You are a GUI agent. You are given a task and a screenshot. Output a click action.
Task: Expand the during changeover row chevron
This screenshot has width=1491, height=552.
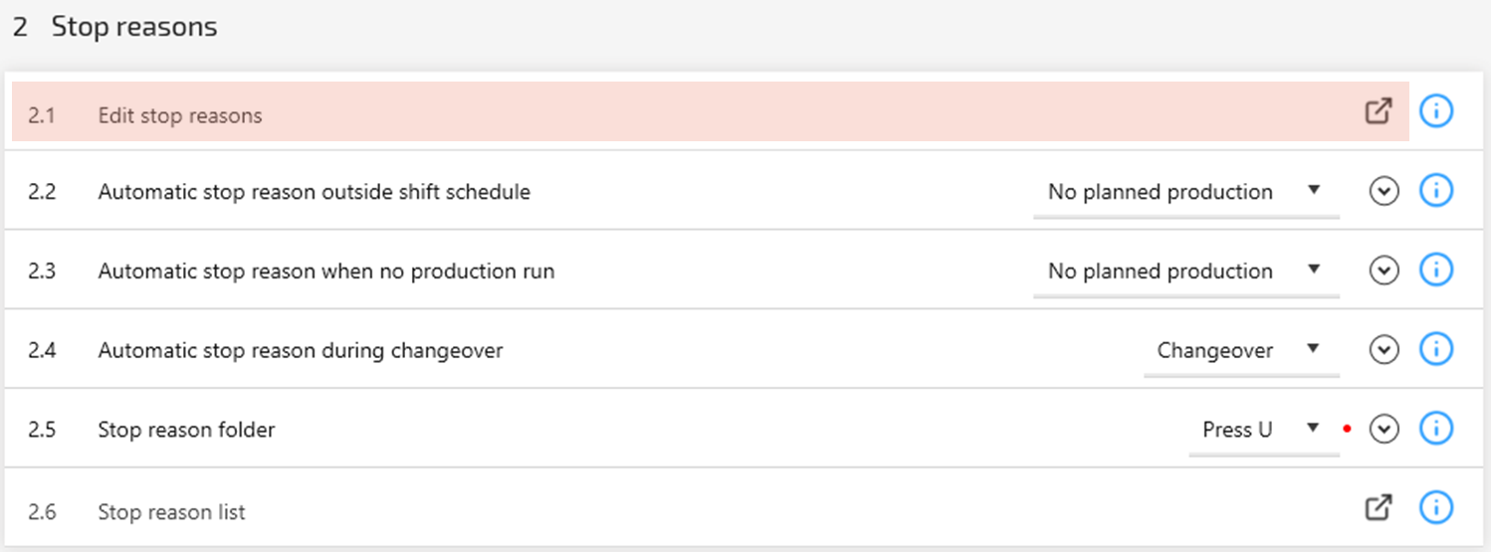pyautogui.click(x=1384, y=349)
